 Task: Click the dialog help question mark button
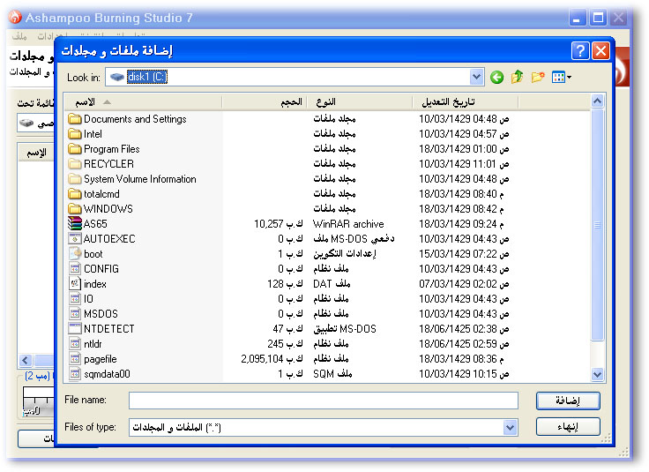(580, 51)
